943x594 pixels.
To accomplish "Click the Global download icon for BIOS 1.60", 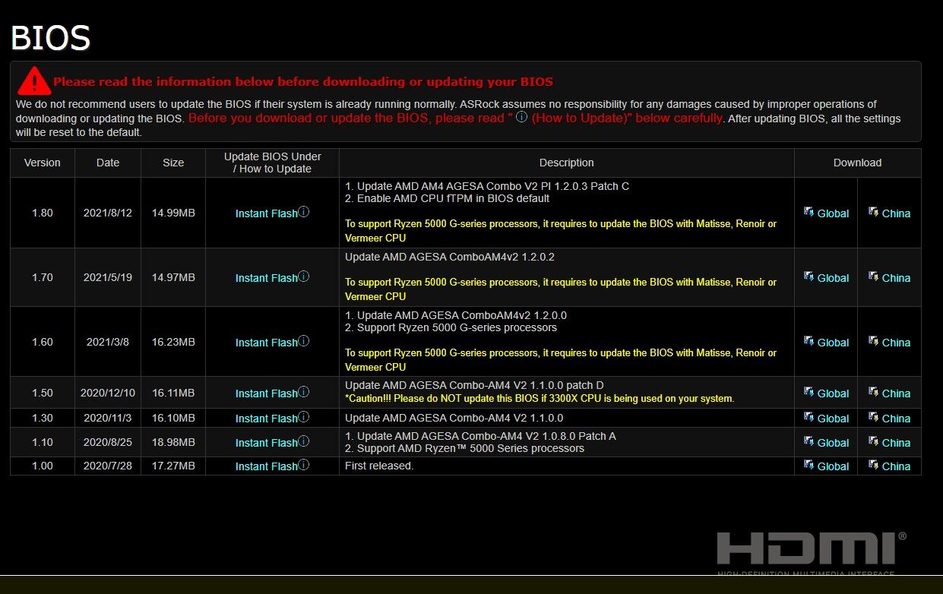I will pyautogui.click(x=809, y=341).
